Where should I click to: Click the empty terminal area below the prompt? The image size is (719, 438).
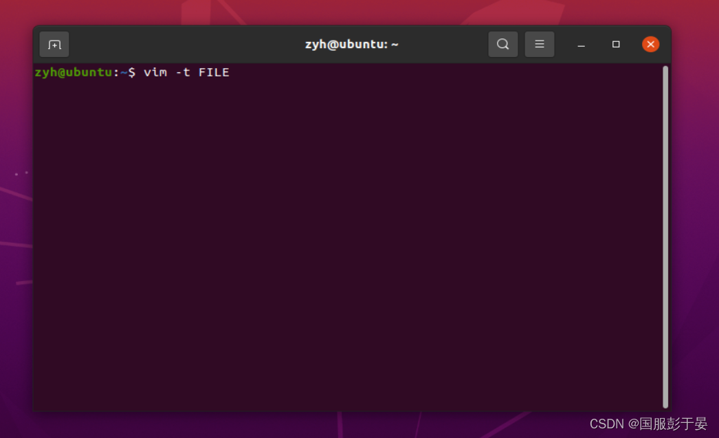(x=344, y=241)
